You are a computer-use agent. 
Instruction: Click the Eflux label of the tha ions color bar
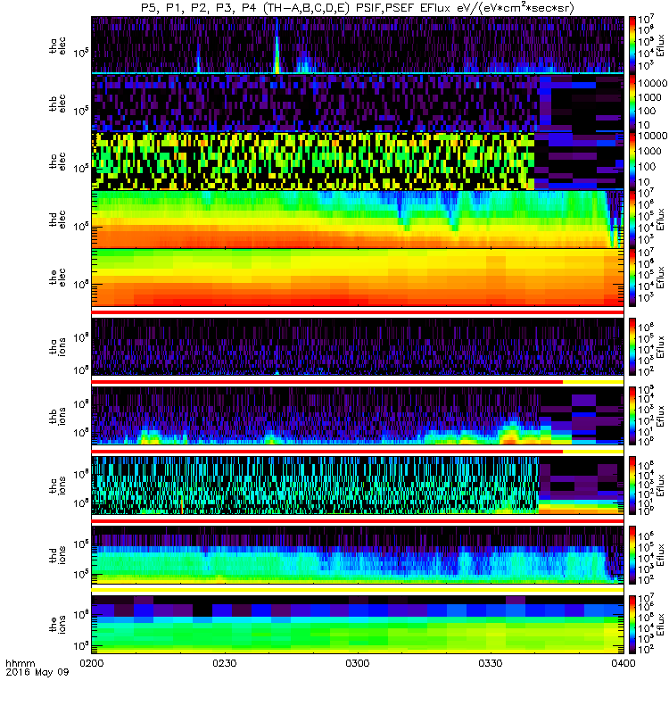coord(660,346)
